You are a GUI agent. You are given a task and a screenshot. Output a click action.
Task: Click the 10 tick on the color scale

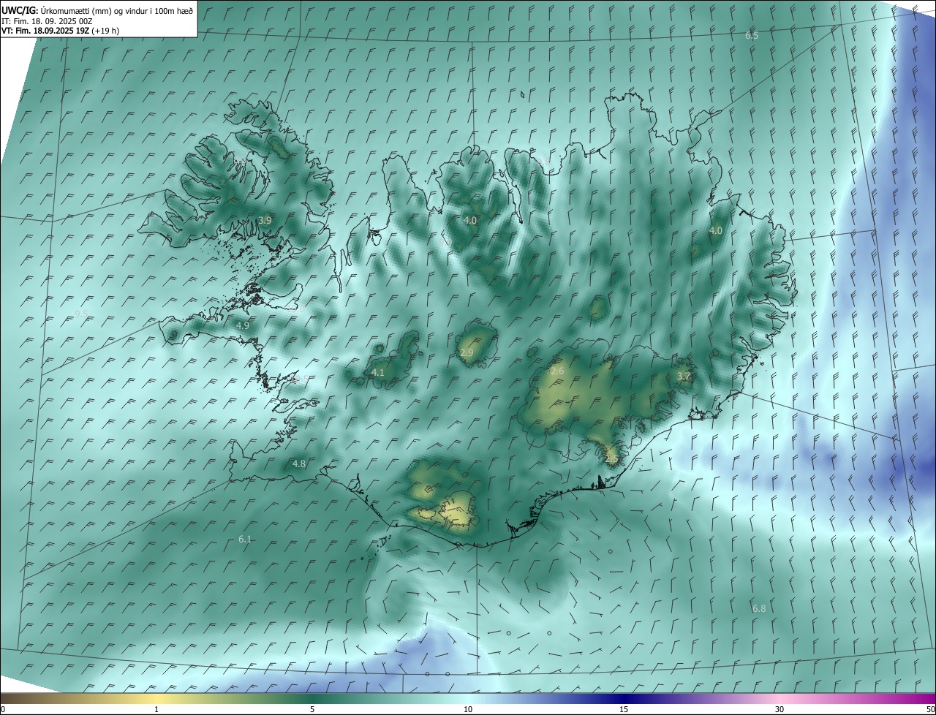point(468,710)
